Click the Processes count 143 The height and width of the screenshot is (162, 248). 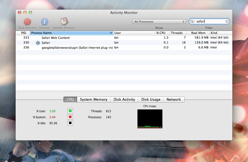point(109,117)
